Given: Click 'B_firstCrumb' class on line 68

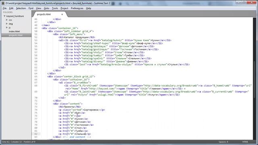Looking at the screenshot, I should click(88, 86).
